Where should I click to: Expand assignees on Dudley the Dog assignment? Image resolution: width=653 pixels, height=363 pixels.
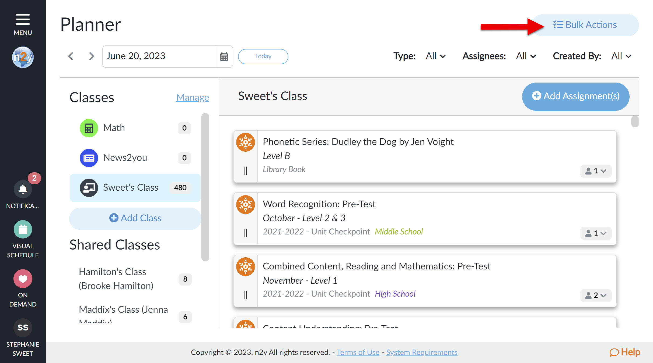pyautogui.click(x=596, y=171)
